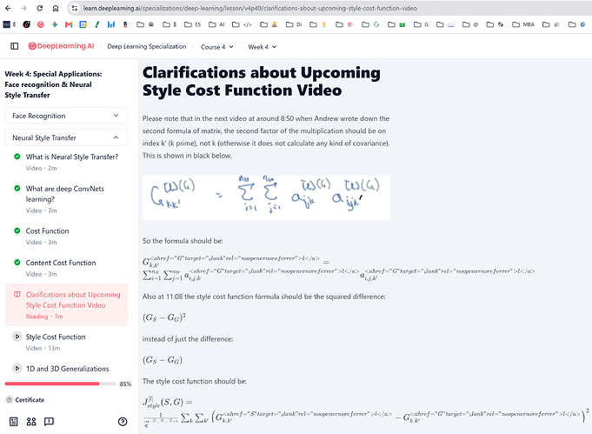The width and height of the screenshot is (592, 434).
Task: Click completed checkmark for What is Neural Style Transfer
Action: click(17, 157)
